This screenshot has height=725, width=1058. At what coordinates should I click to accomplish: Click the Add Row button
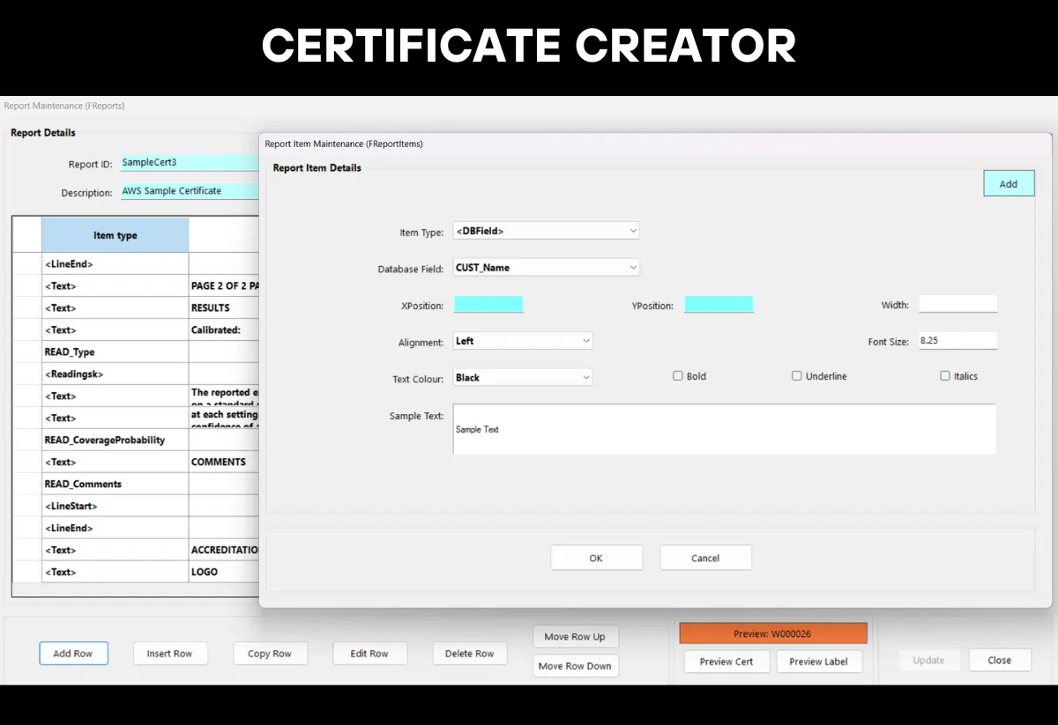(x=73, y=653)
